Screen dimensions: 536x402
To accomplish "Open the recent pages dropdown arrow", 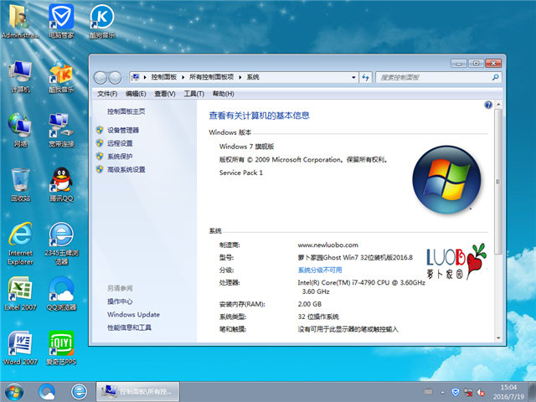I will pyautogui.click(x=125, y=78).
